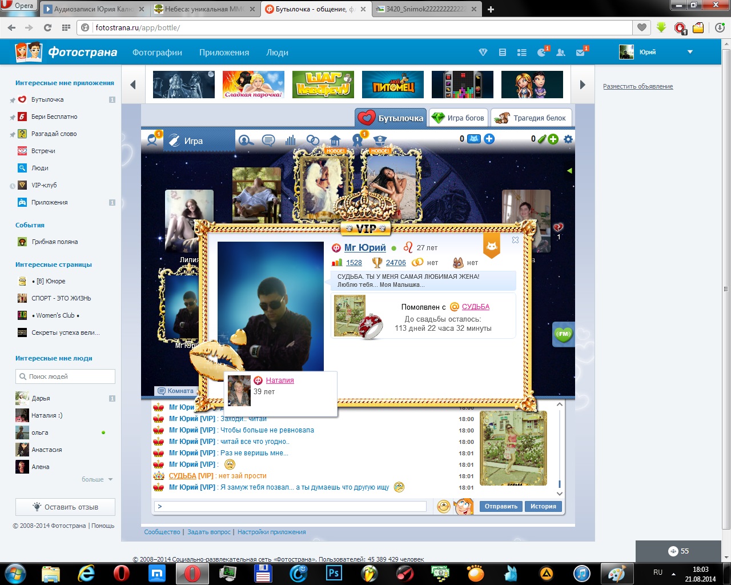Viewport: 731px width, 585px height.
Task: Open the game settings gear icon
Action: point(568,139)
